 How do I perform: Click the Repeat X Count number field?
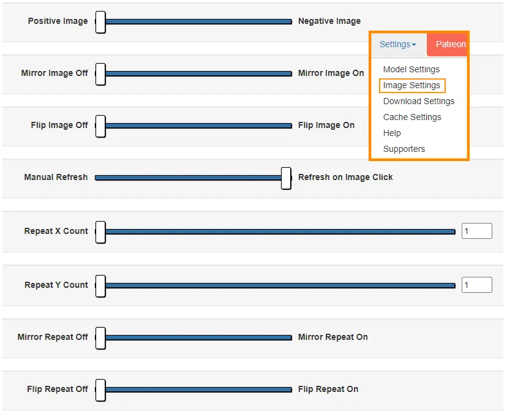[476, 231]
